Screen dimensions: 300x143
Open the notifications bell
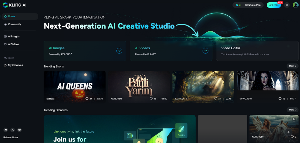287,5
